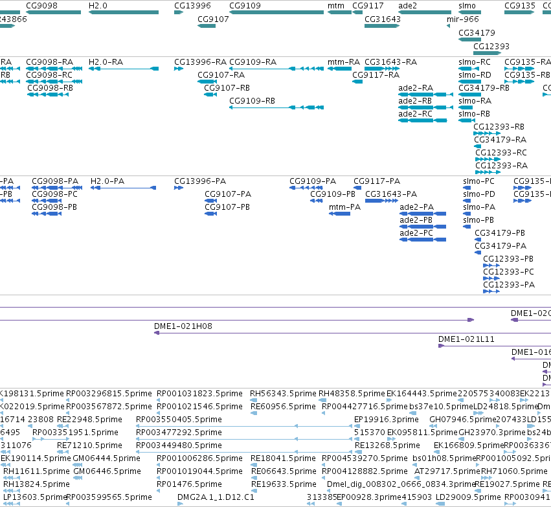
Task: Click the DME1-021H08 clone label
Action: tap(183, 326)
